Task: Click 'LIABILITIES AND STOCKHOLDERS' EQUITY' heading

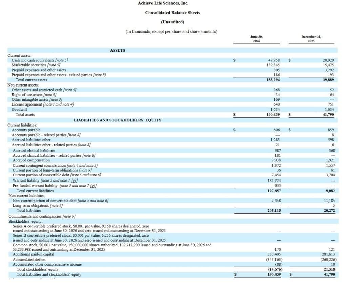Action: click(118, 120)
